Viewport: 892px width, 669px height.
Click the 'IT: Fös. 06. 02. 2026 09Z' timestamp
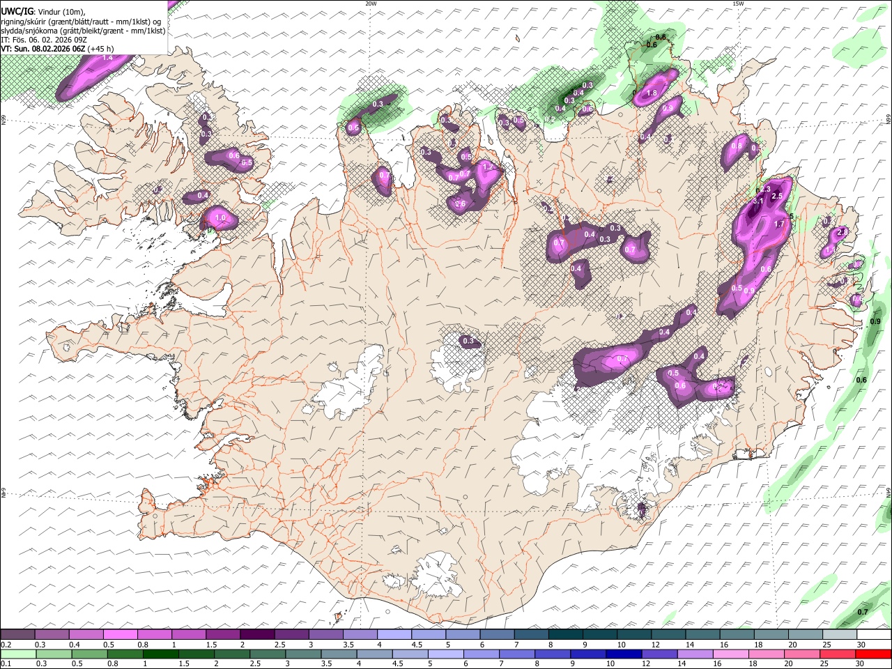pos(44,40)
